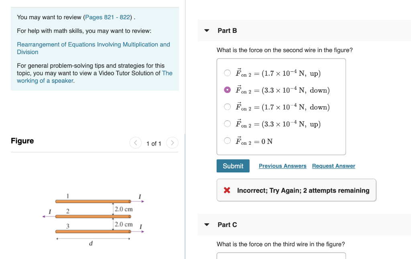
Task: Click the Part B header label
Action: pyautogui.click(x=228, y=30)
